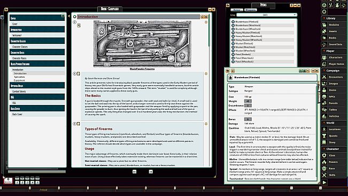The image size is (348, 196).
Task: Open the NPCs sidebar button
Action: pyautogui.click(x=334, y=97)
